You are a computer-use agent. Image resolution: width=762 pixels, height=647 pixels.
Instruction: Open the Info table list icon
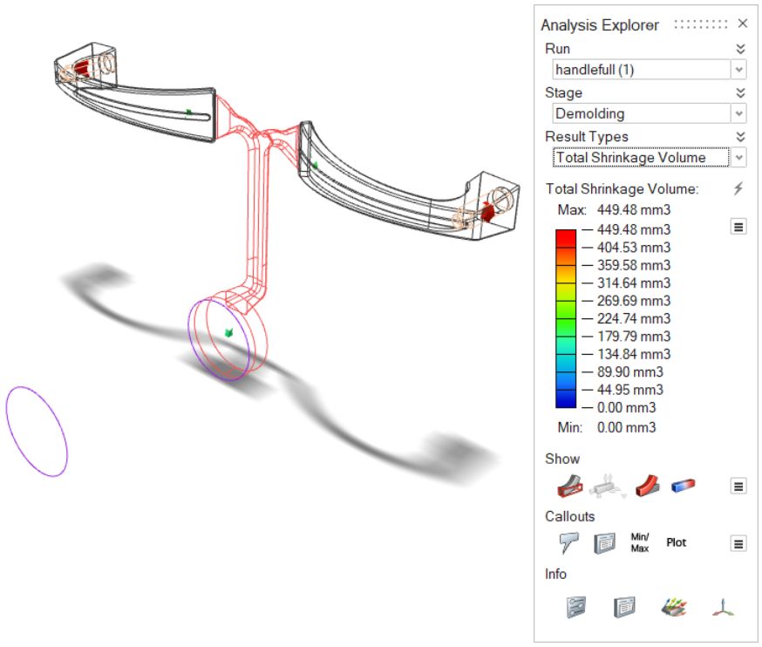[624, 607]
